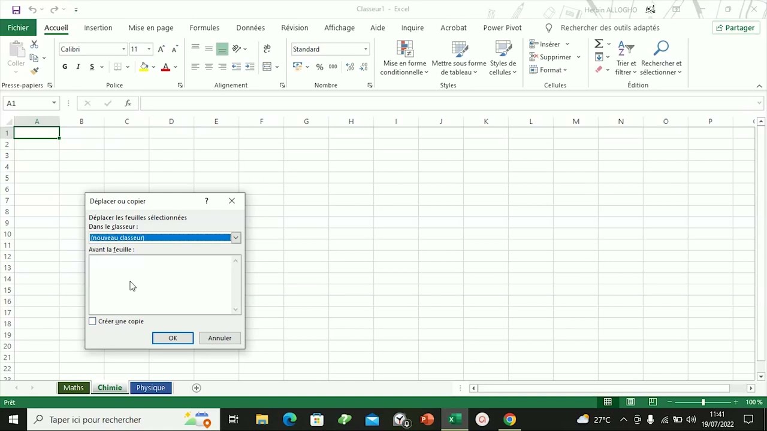Select column C header
The image size is (767, 431).
point(126,122)
